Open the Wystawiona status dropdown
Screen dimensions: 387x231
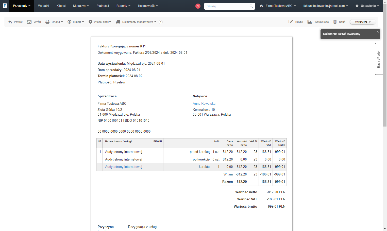(x=363, y=22)
